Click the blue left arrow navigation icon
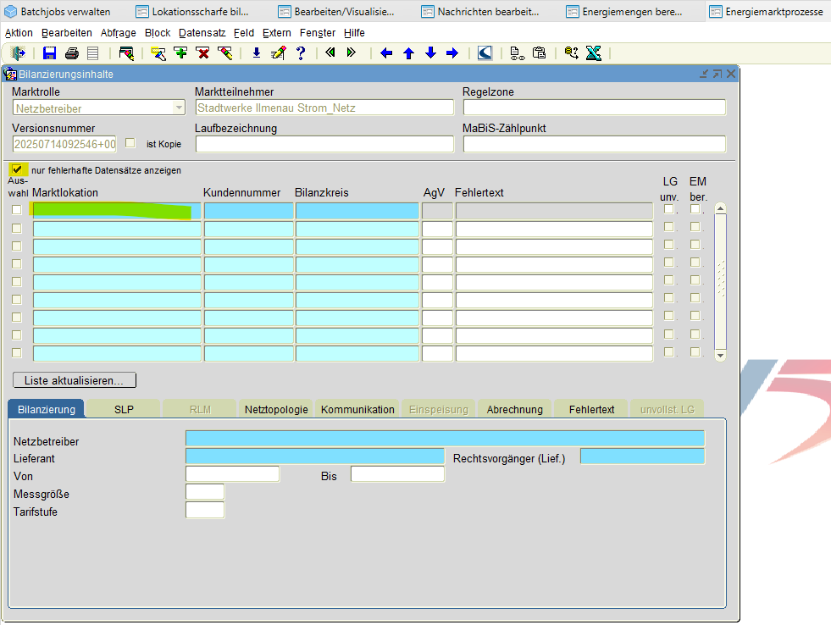The height and width of the screenshot is (625, 831). pyautogui.click(x=386, y=53)
